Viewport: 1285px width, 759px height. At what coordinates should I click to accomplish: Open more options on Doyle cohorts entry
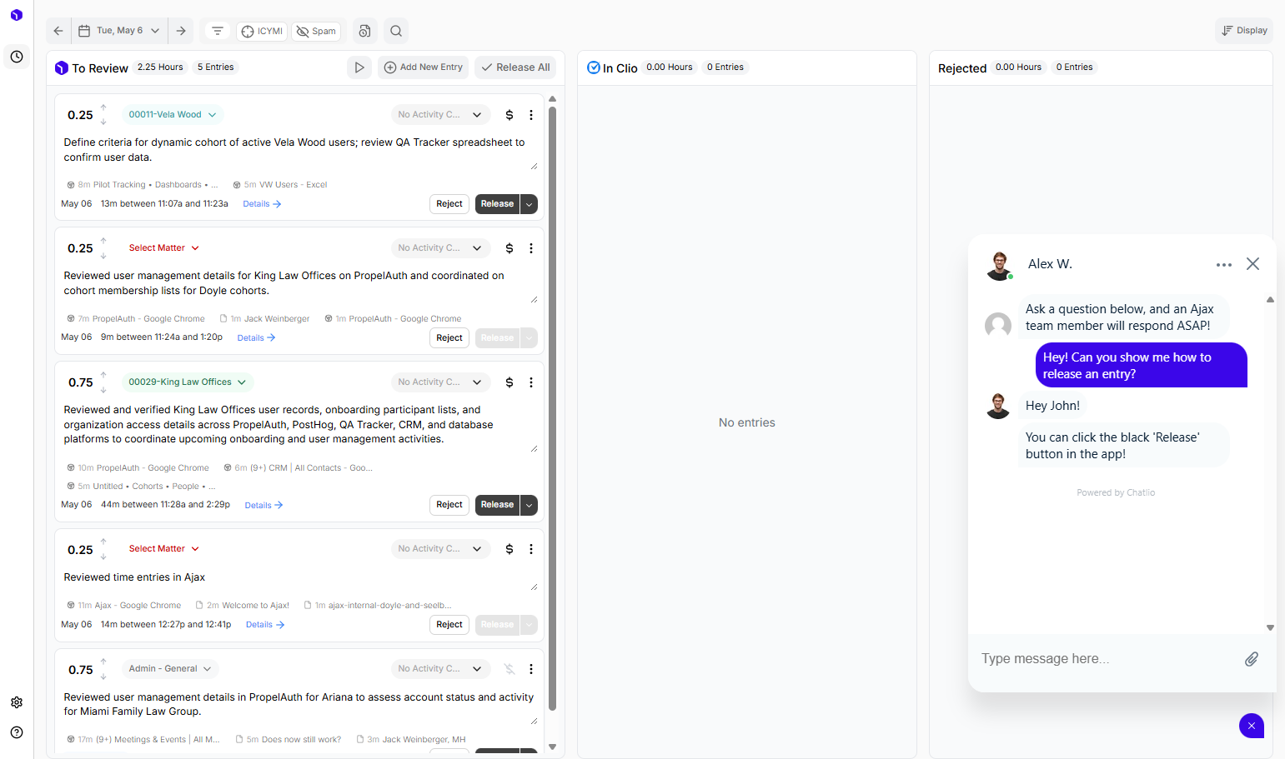[531, 248]
